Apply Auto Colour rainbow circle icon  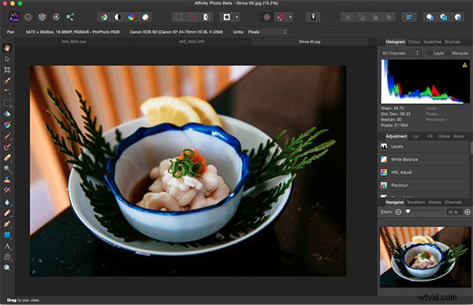coord(131,17)
